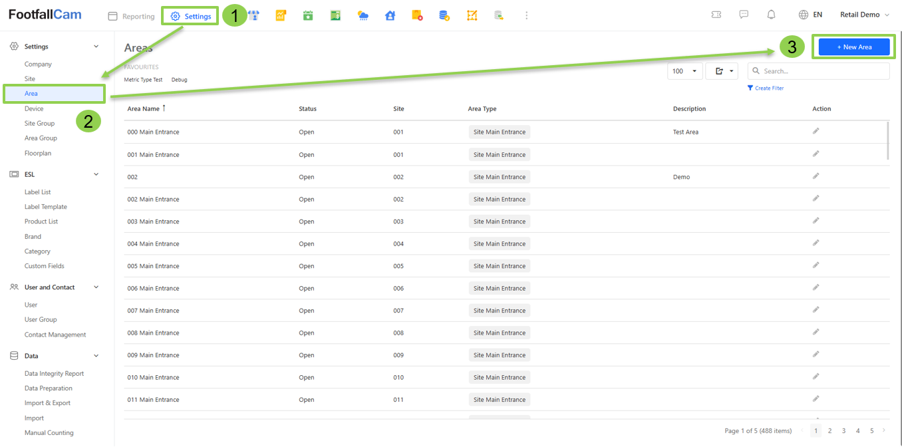
Task: Click the notification bell icon
Action: pos(771,15)
